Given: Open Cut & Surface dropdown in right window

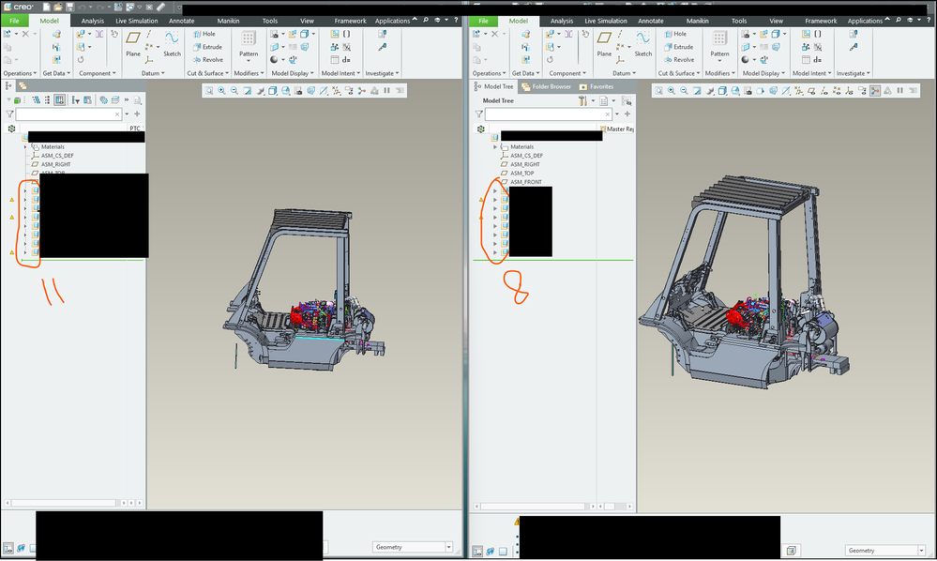Looking at the screenshot, I should point(679,73).
